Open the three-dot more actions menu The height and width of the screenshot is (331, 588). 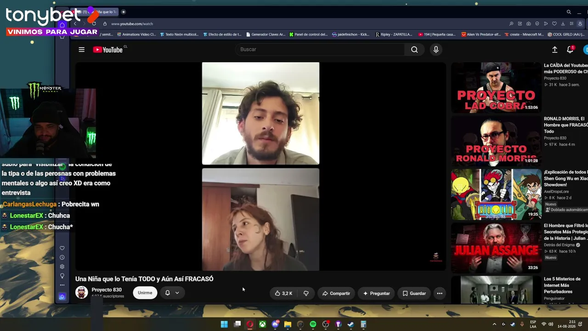click(x=440, y=293)
